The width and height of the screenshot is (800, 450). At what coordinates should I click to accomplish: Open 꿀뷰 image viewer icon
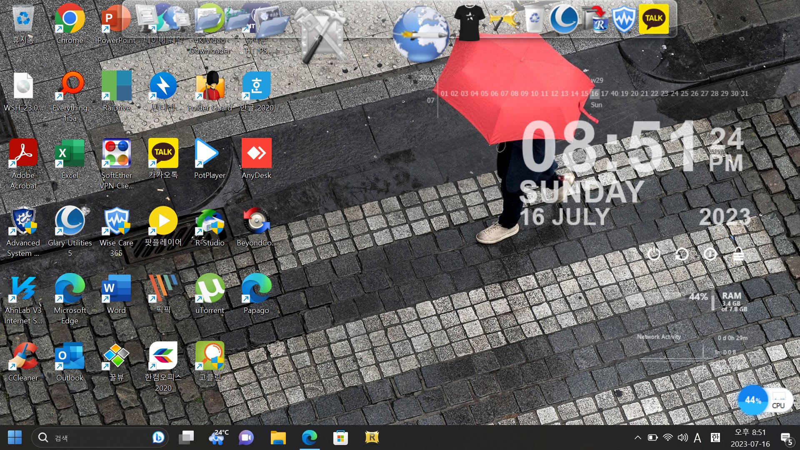coord(116,362)
